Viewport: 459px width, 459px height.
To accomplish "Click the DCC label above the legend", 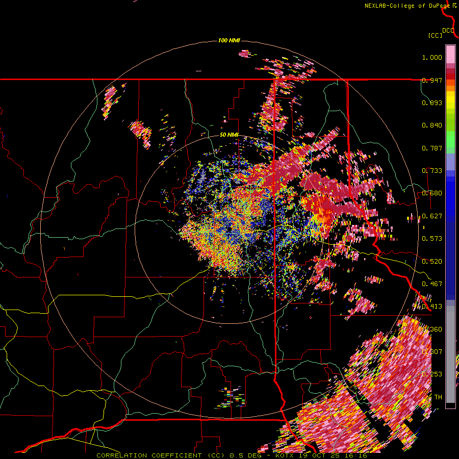I will (x=448, y=31).
